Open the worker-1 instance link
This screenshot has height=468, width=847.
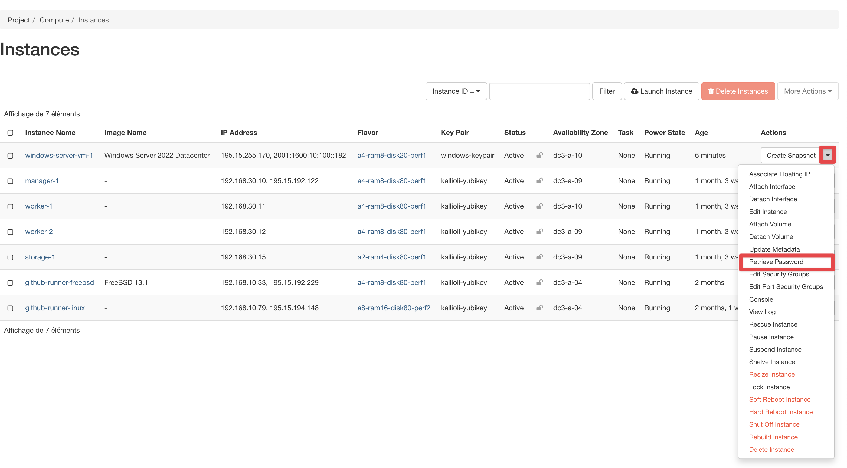(x=39, y=206)
